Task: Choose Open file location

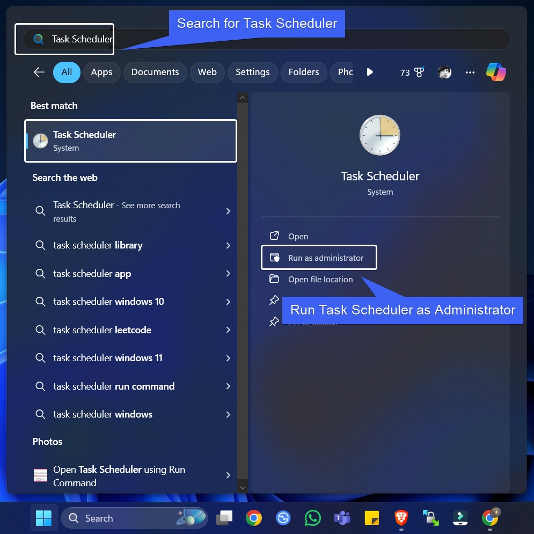Action: tap(320, 280)
